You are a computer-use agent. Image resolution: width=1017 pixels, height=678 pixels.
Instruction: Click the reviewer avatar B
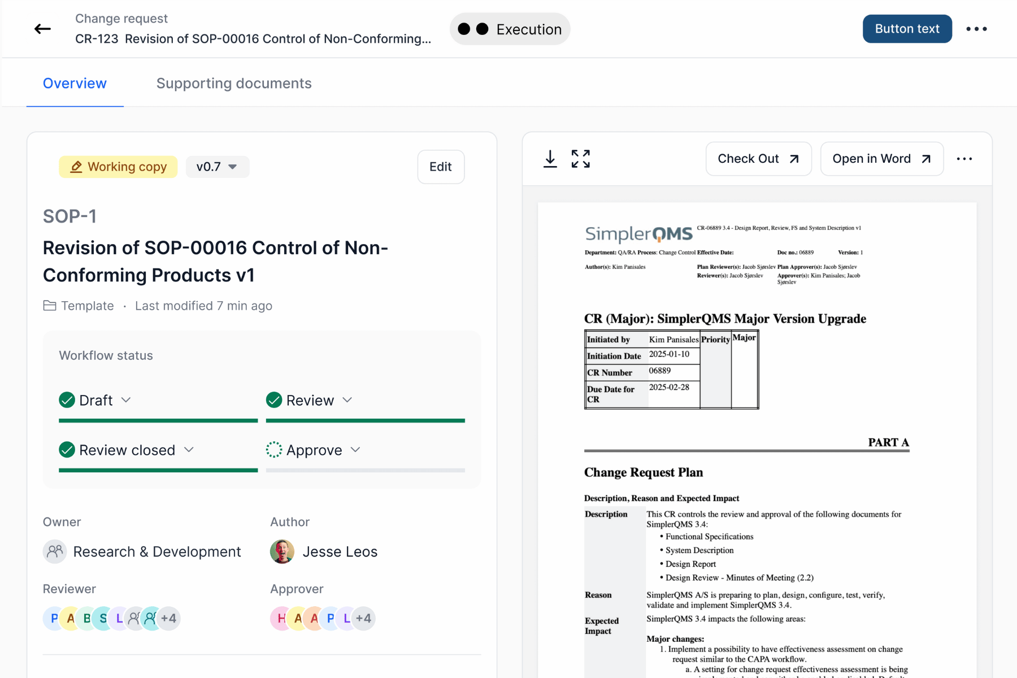coord(87,618)
